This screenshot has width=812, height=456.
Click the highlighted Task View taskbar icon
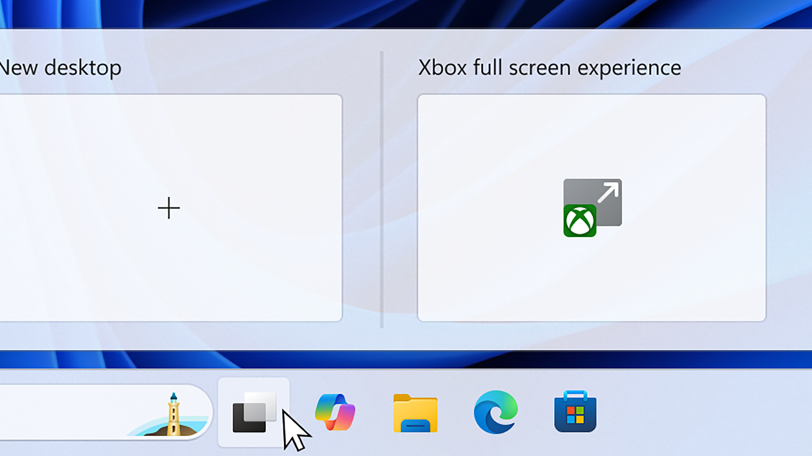pos(254,413)
